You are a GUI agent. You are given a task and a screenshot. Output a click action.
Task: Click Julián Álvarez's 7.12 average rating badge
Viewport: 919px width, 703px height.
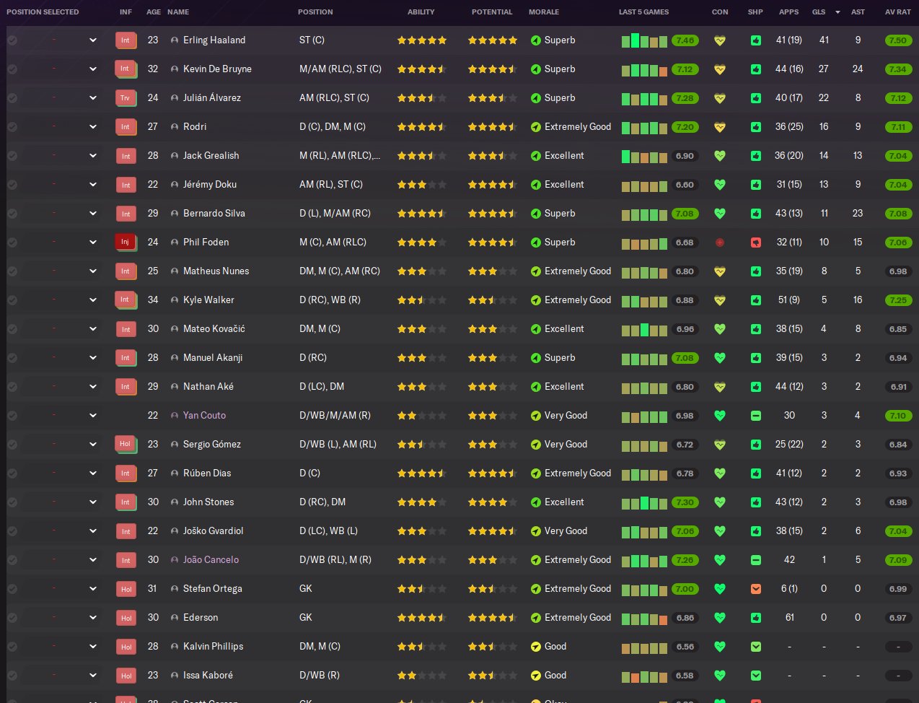[x=898, y=98]
